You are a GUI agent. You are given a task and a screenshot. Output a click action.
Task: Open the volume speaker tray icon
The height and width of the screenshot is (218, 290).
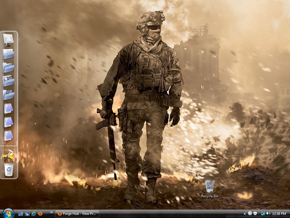[268, 213]
